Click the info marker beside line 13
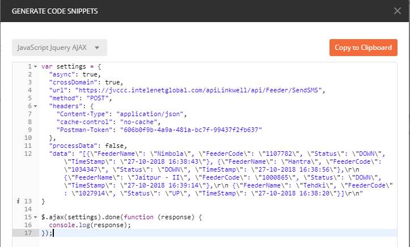Viewport: 410px width, 247px height. click(18, 201)
